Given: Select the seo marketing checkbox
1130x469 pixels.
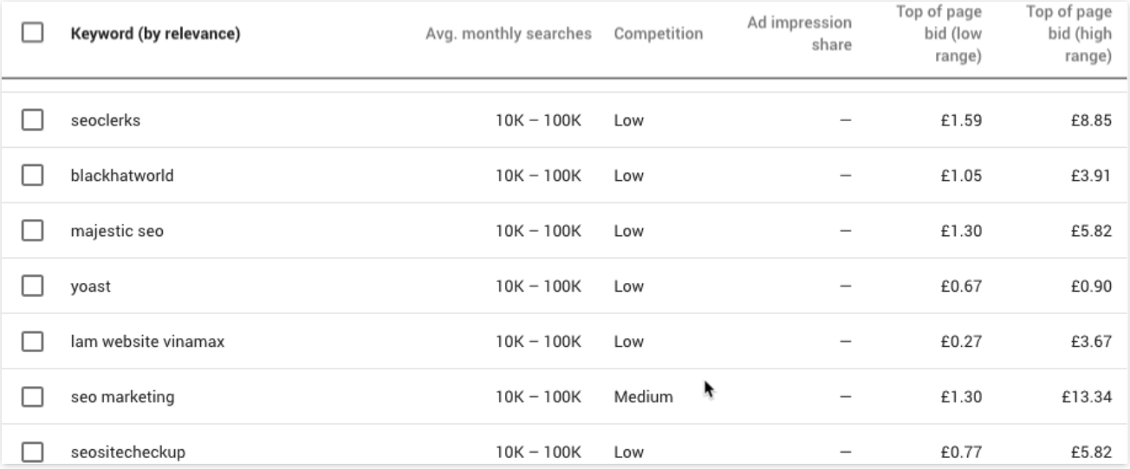Looking at the screenshot, I should tap(32, 397).
